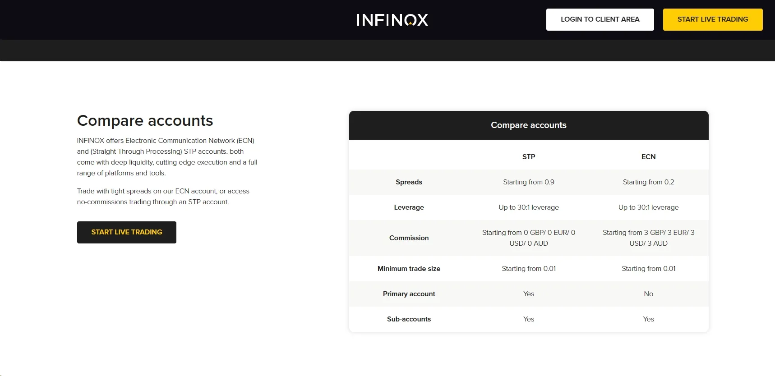Click the Sub-accounts row label
The width and height of the screenshot is (775, 376).
pos(409,319)
